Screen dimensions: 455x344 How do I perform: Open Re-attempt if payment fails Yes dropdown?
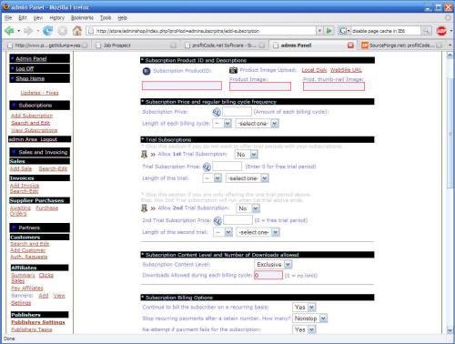click(x=304, y=329)
